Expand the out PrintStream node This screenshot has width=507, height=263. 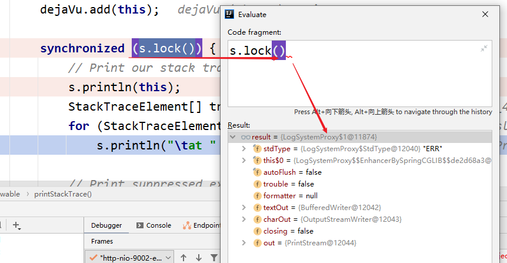(244, 243)
